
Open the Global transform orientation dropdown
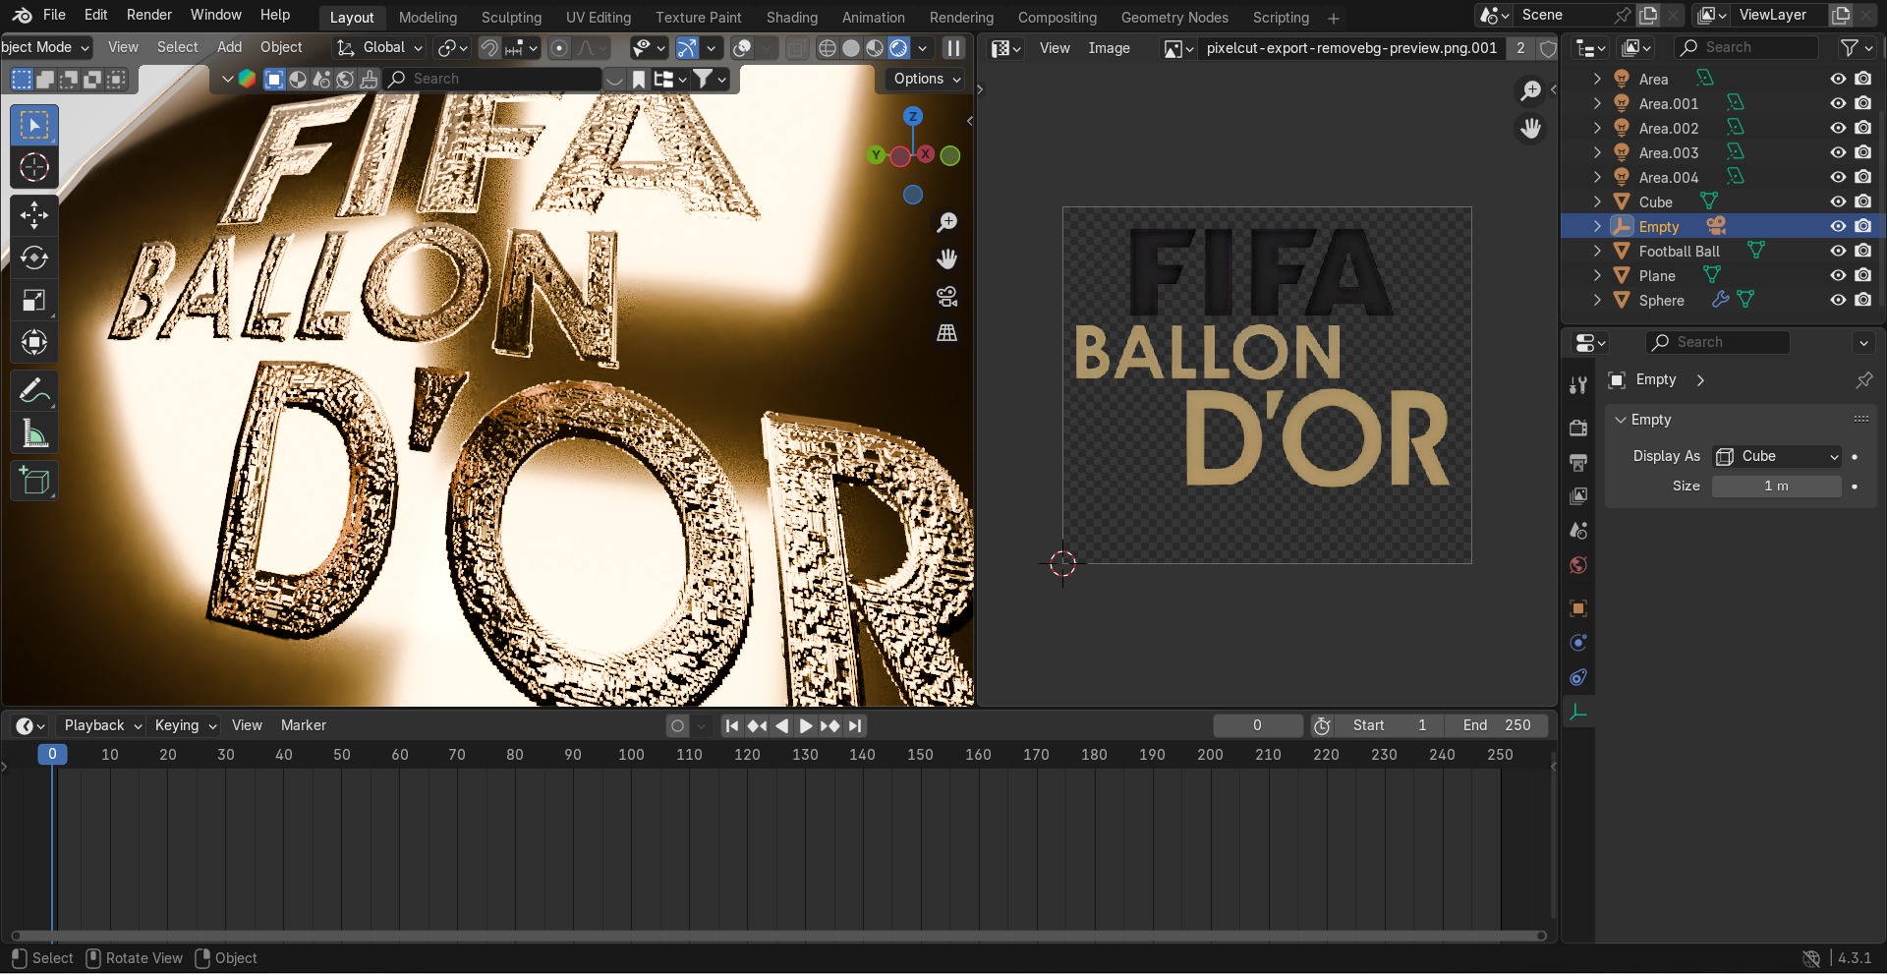coord(379,48)
